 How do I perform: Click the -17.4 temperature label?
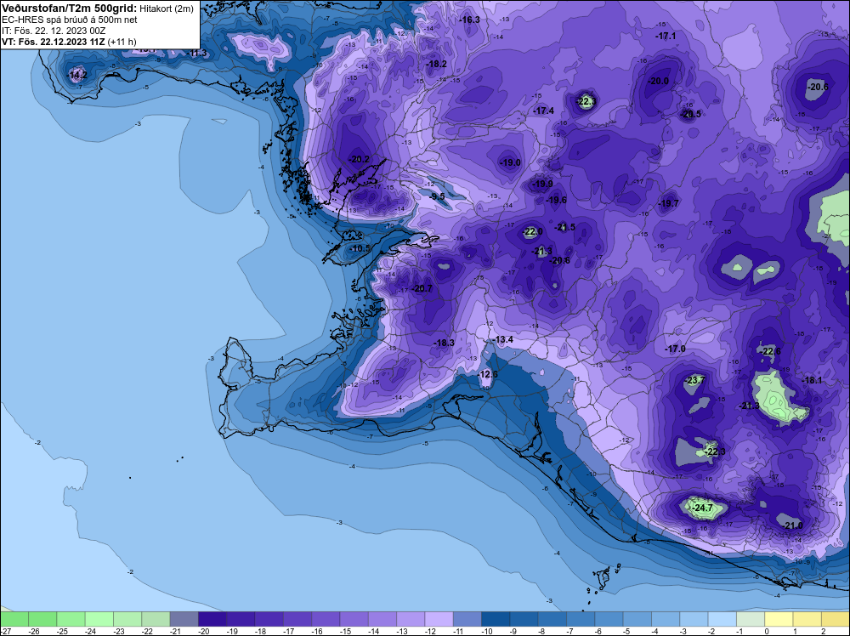point(544,111)
